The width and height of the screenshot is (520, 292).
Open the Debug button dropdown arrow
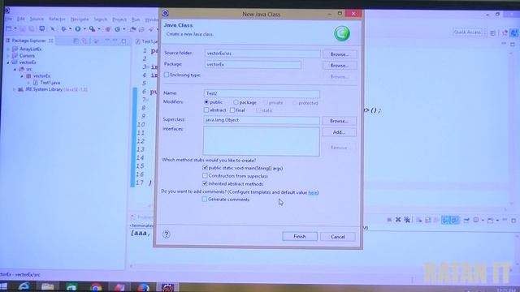click(70, 29)
